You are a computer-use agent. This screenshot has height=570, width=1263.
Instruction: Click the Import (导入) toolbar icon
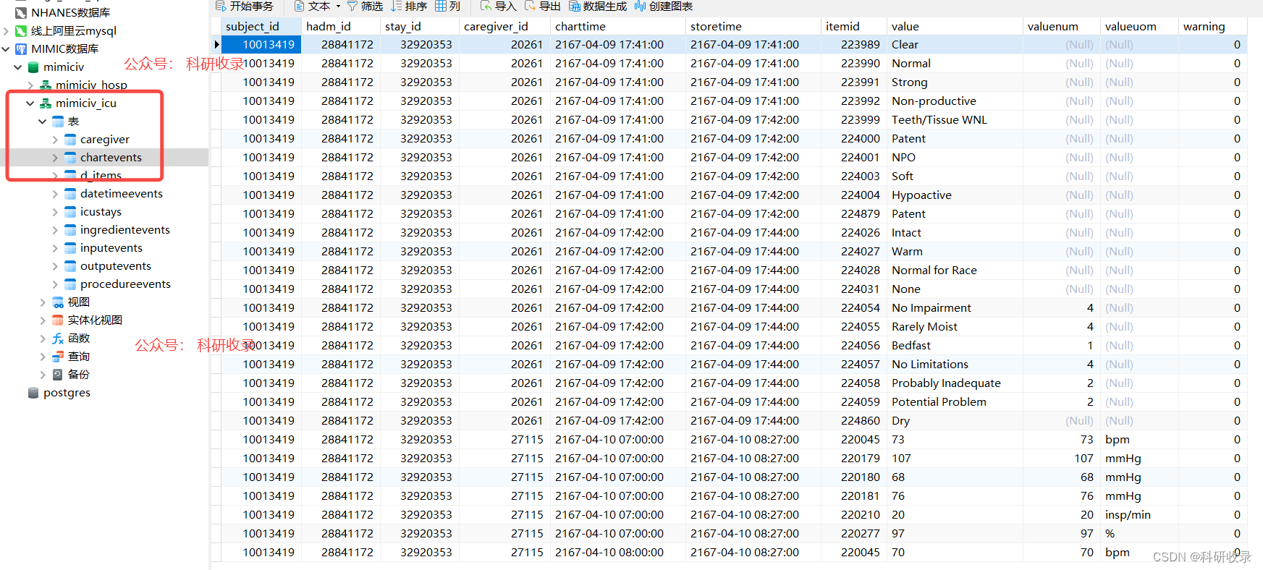coord(486,6)
